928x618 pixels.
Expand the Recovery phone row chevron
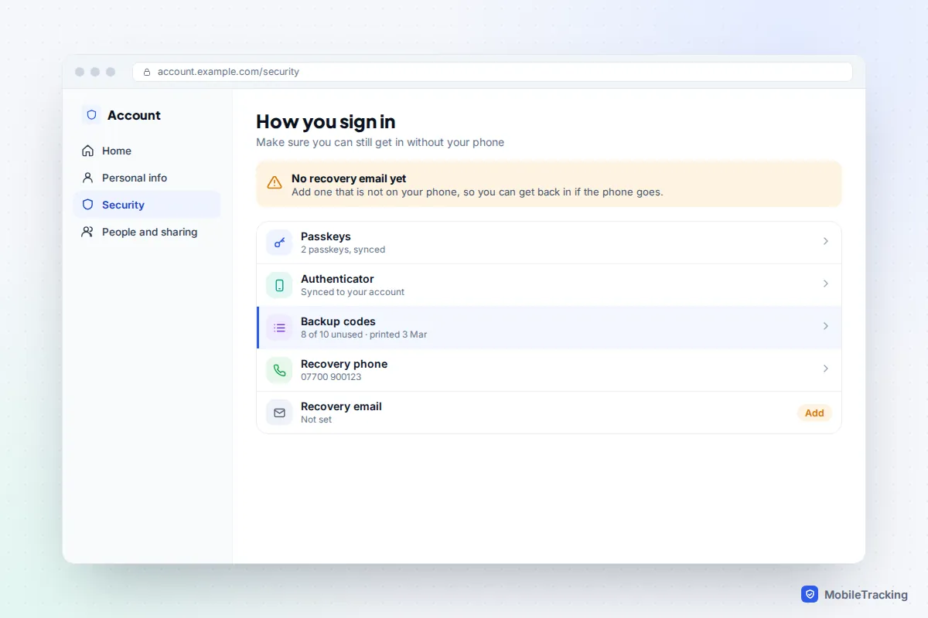click(x=825, y=368)
